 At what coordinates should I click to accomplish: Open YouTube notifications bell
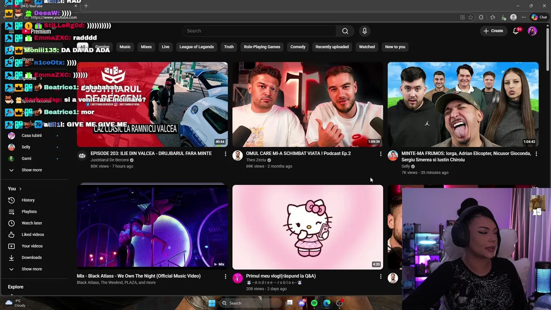click(516, 31)
